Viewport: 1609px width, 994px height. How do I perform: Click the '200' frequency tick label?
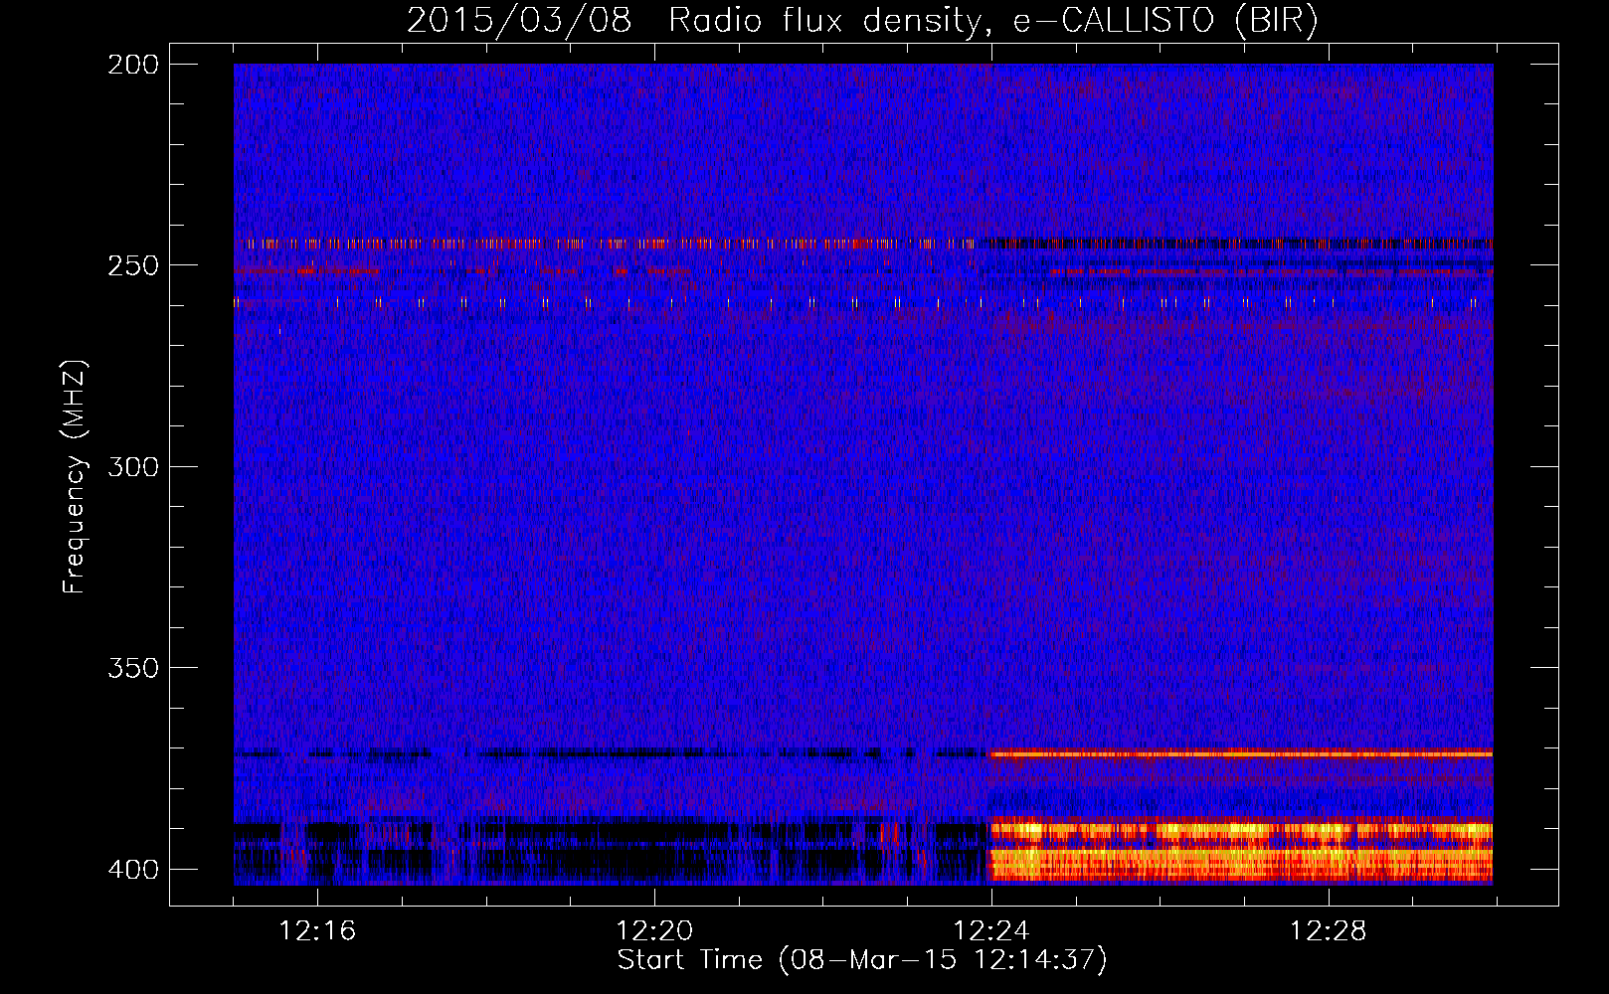[x=133, y=65]
